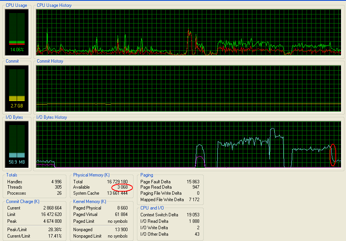Click the circled Available memory value 3 068
The width and height of the screenshot is (346, 241).
(x=123, y=187)
